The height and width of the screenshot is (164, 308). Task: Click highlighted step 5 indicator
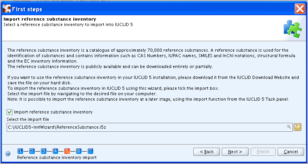tap(67, 151)
